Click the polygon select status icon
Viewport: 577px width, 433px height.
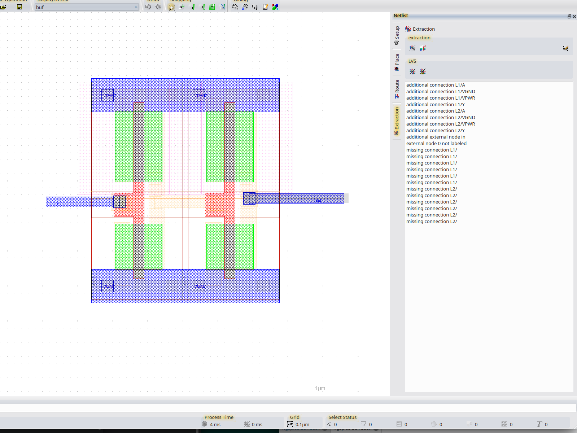point(434,424)
